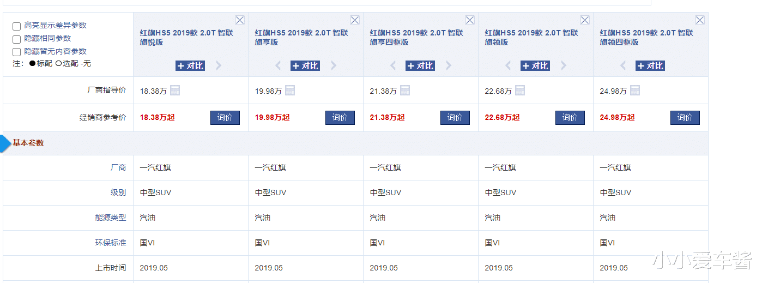Enable 高亮显示差异参数 checkbox

coord(17,26)
